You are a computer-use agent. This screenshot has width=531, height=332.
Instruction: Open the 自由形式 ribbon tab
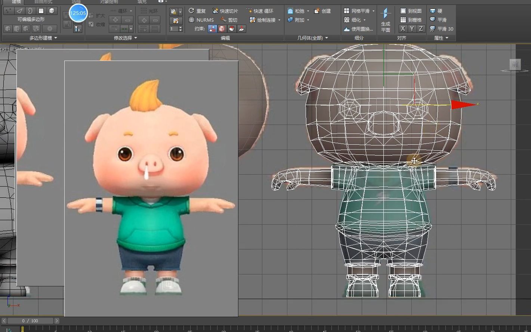coord(43,2)
